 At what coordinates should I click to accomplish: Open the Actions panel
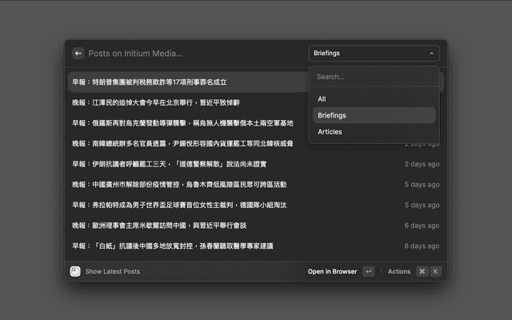click(x=399, y=271)
